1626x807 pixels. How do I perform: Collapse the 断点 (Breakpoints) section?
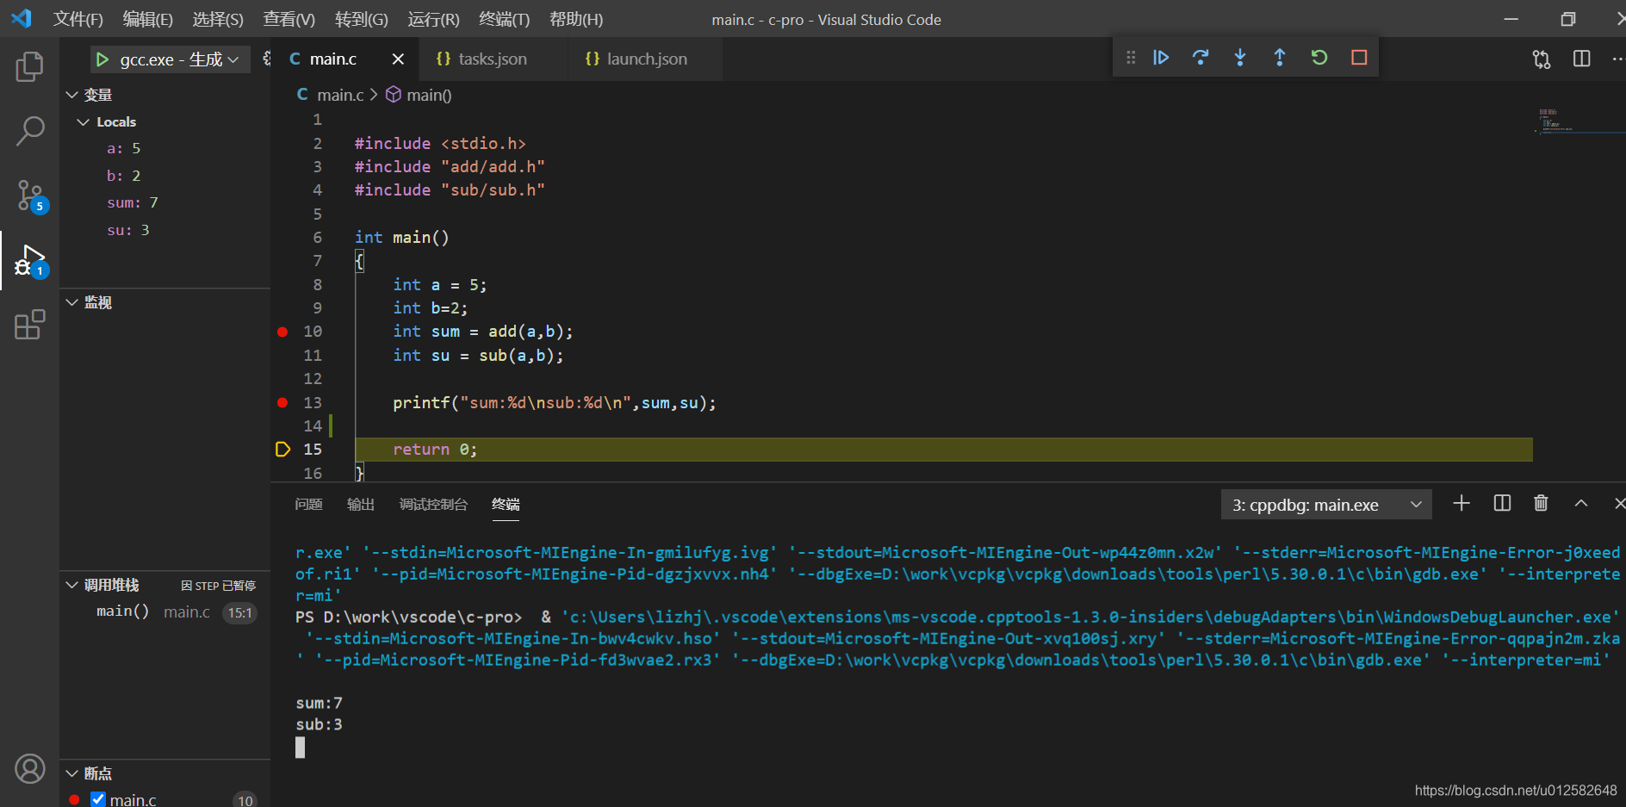[x=72, y=773]
